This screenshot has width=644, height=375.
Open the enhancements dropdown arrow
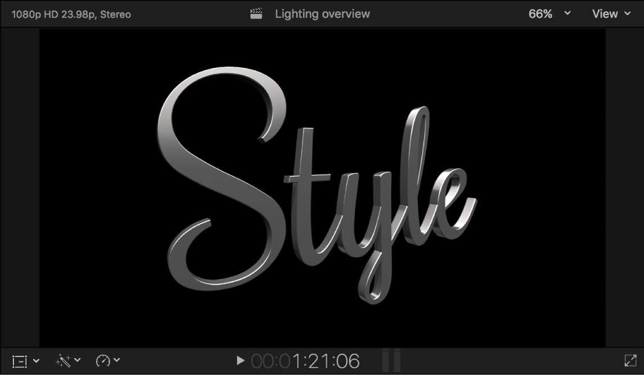[77, 361]
